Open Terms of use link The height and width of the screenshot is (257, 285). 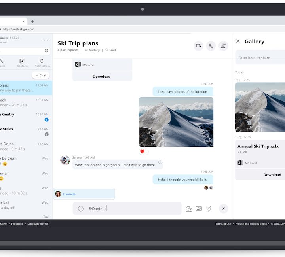pos(223,224)
